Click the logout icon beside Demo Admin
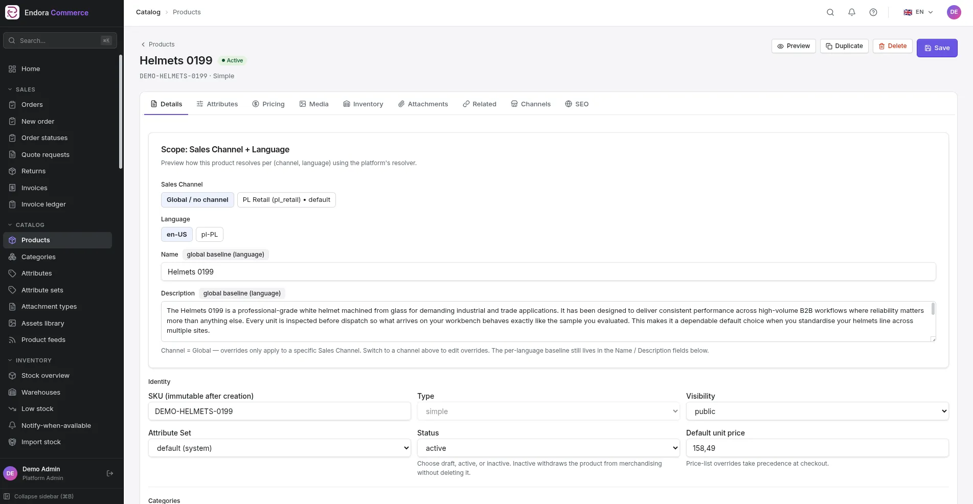973x504 pixels. click(x=110, y=473)
